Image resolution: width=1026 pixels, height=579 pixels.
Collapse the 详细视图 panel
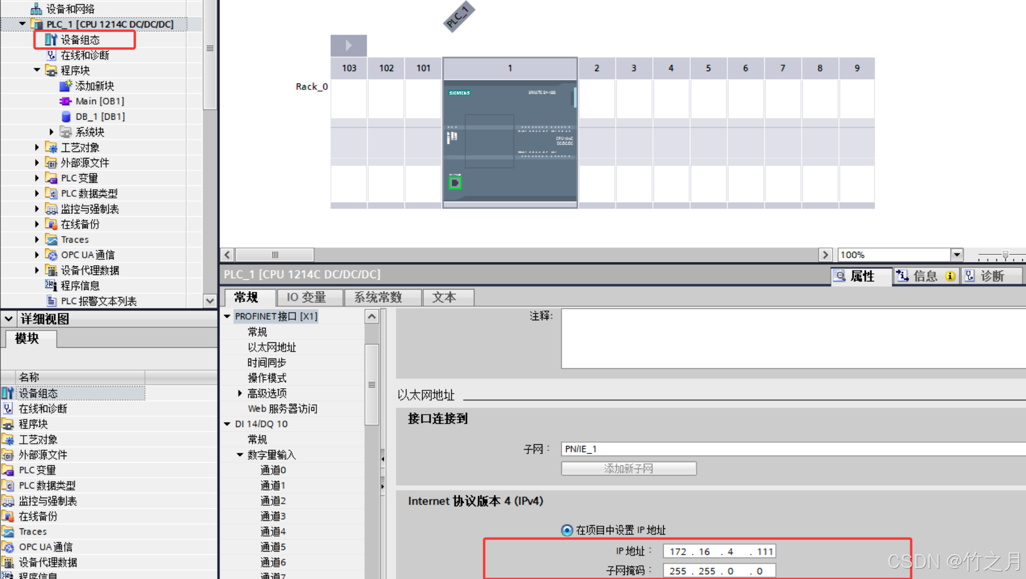9,319
